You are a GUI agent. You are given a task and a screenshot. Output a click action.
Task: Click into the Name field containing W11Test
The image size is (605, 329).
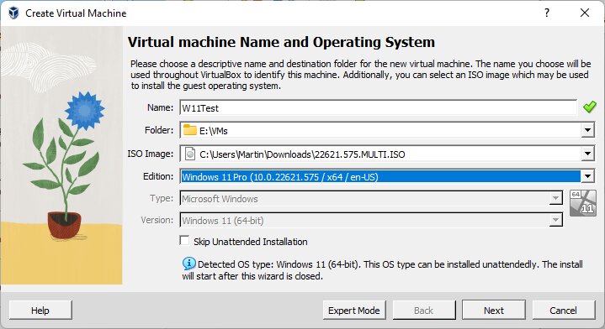tap(378, 107)
